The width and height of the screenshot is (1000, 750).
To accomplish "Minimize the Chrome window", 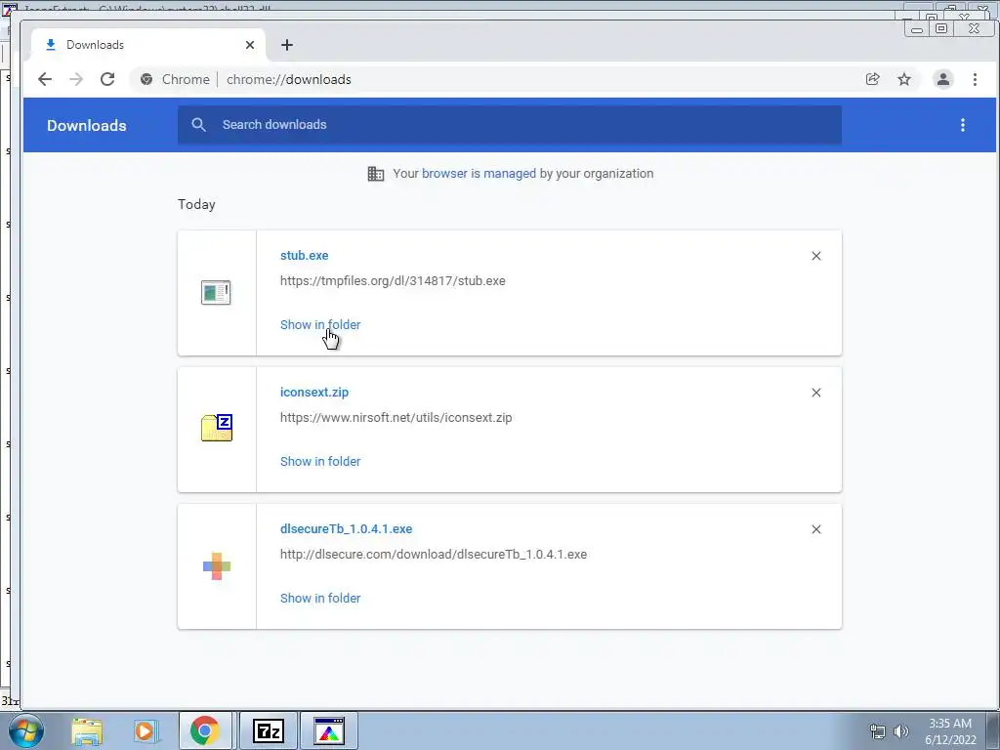I will tap(916, 28).
